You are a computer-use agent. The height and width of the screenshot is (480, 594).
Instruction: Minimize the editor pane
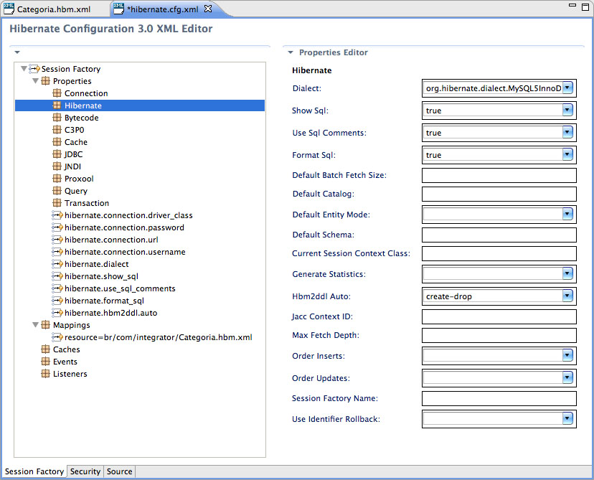(572, 5)
